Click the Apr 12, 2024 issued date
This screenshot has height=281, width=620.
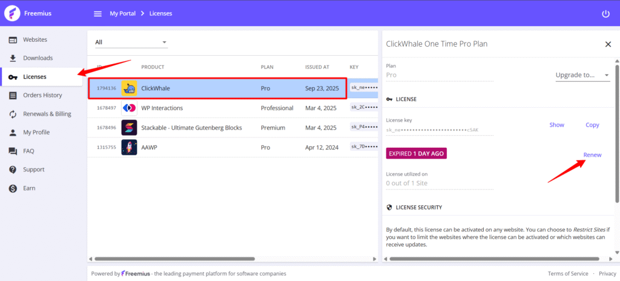click(x=322, y=147)
